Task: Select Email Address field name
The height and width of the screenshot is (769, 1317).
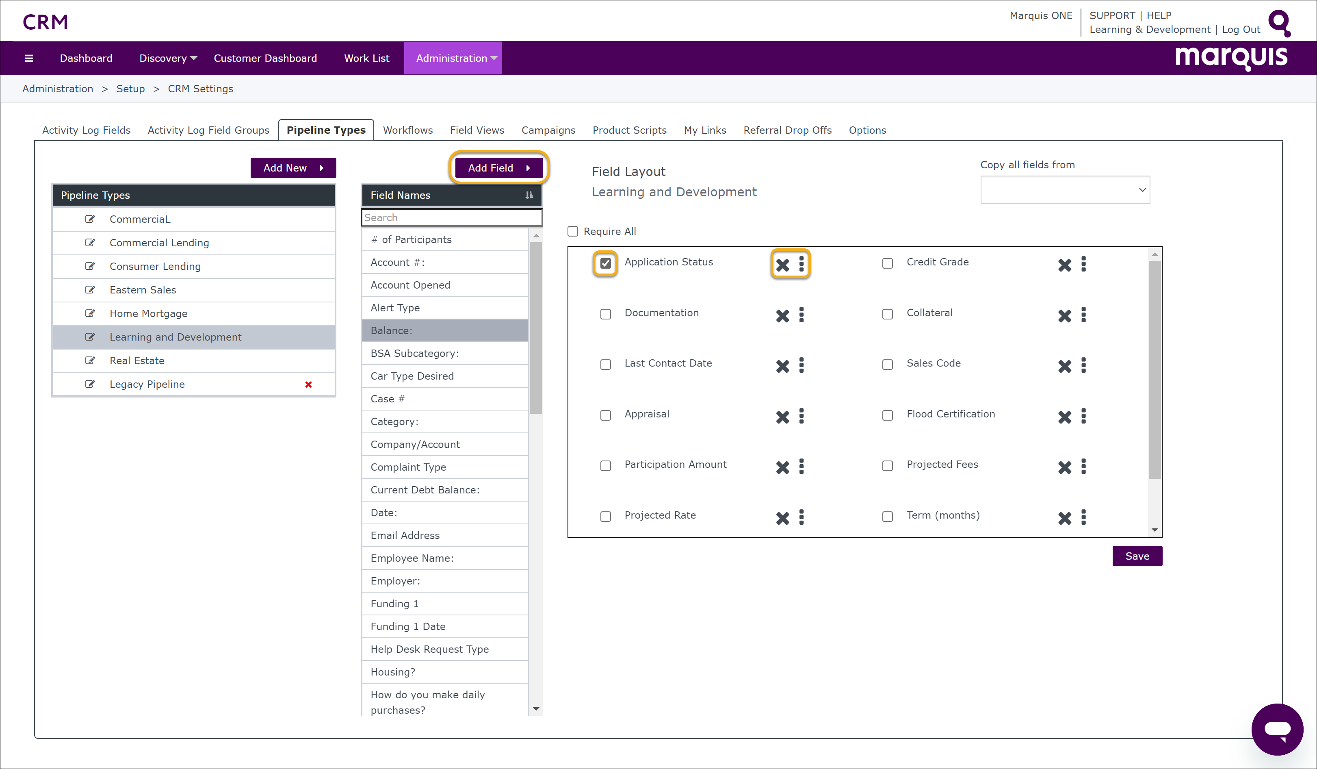Action: point(445,535)
